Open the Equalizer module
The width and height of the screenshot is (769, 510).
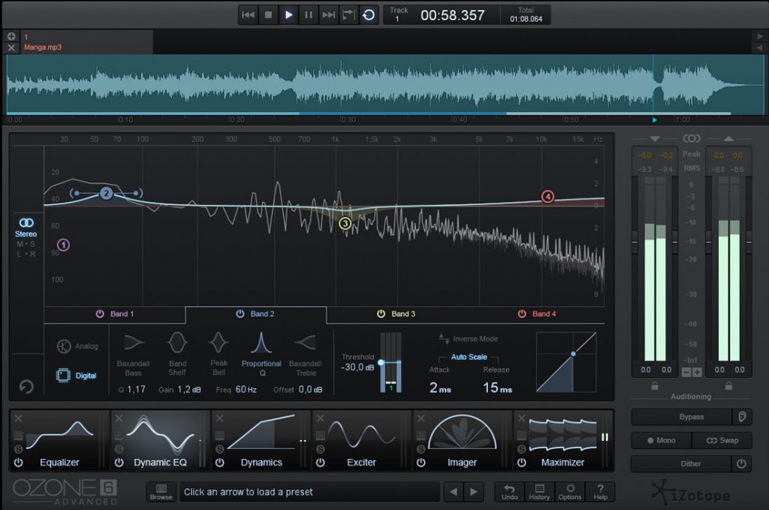coord(60,440)
